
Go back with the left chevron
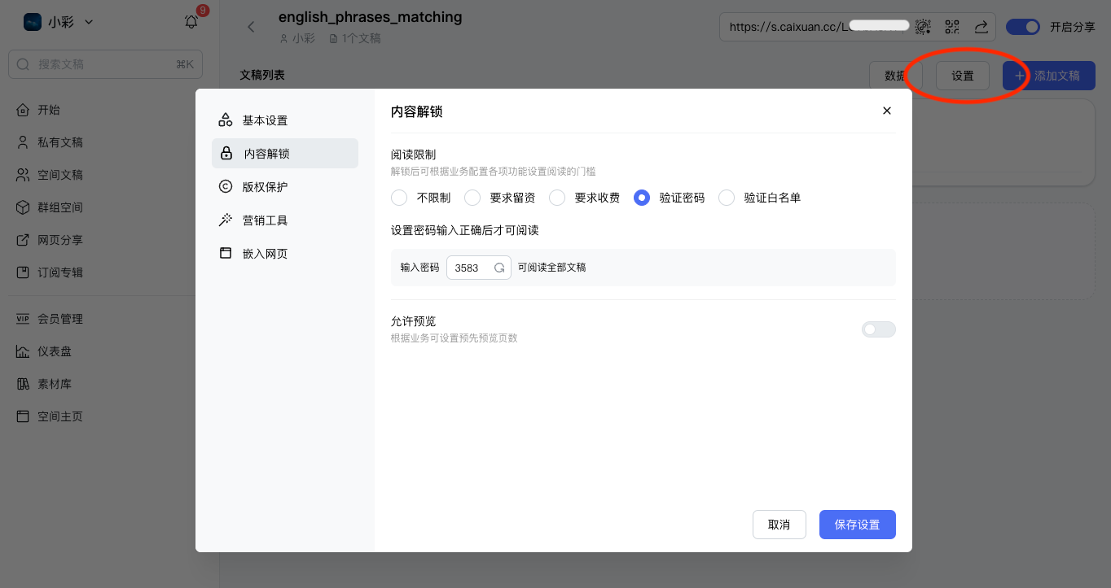(251, 27)
